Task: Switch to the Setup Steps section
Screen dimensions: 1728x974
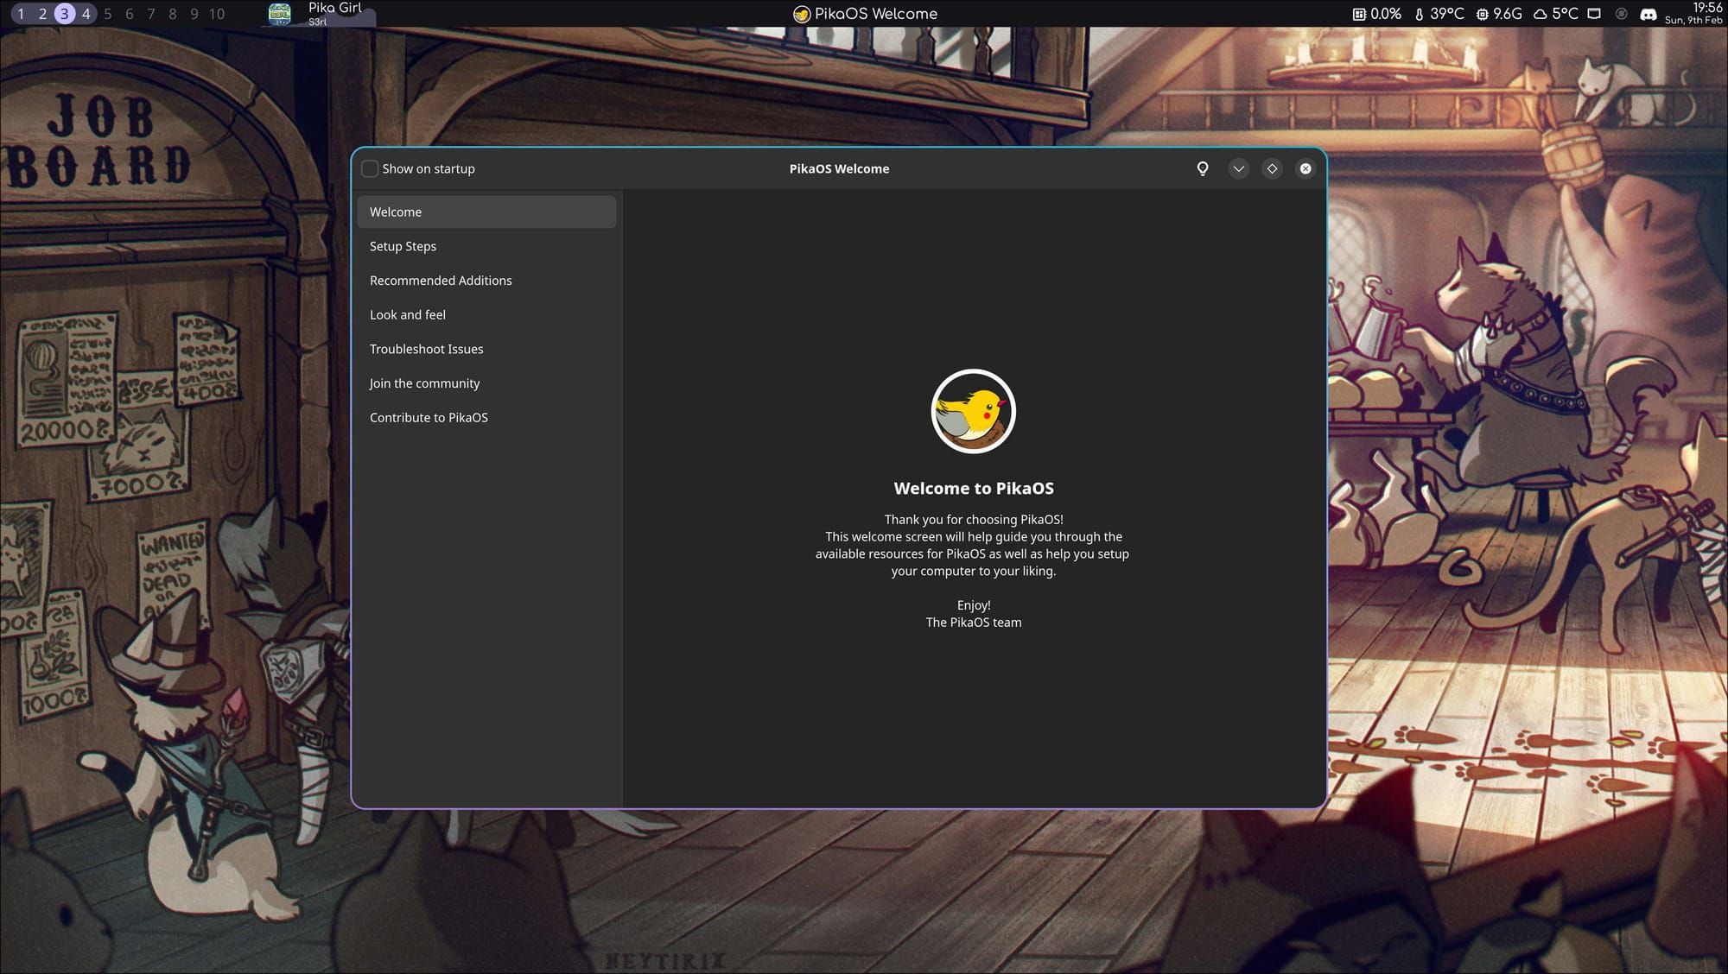Action: click(403, 246)
